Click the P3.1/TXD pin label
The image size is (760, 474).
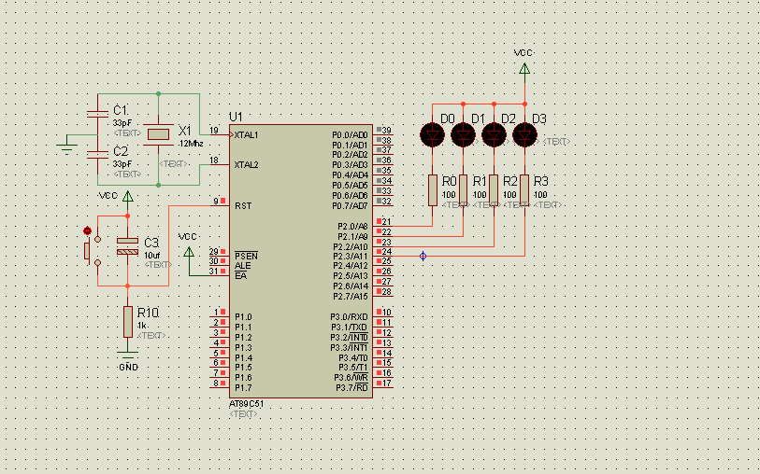350,328
